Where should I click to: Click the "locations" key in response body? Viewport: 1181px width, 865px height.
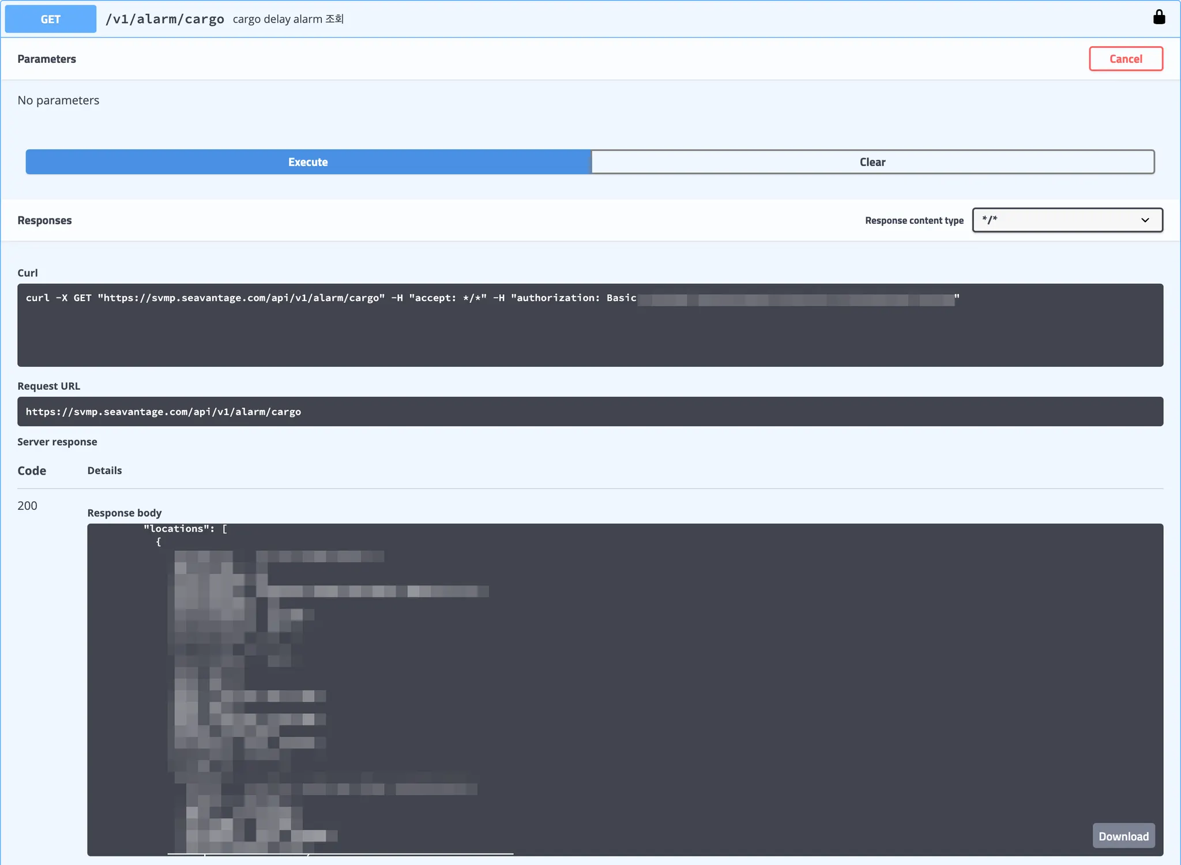pos(176,529)
